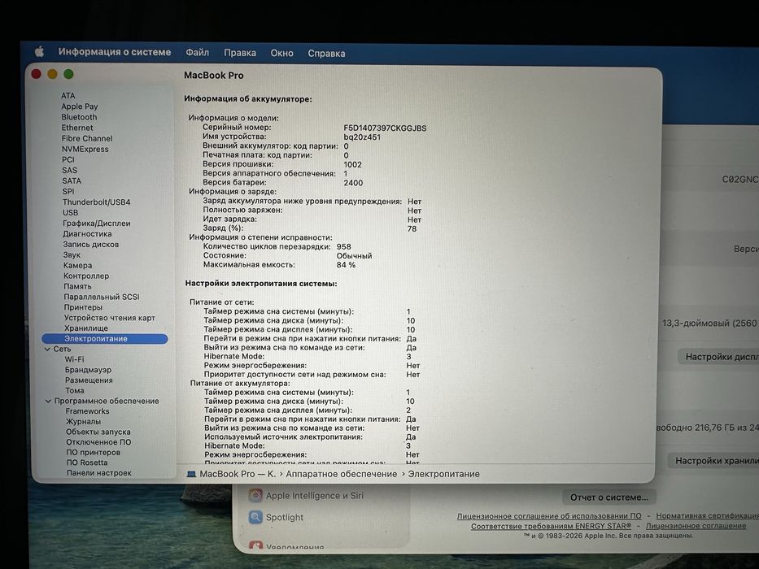This screenshot has height=569, width=759.
Task: Select Ethernet in the sidebar
Action: tap(77, 128)
